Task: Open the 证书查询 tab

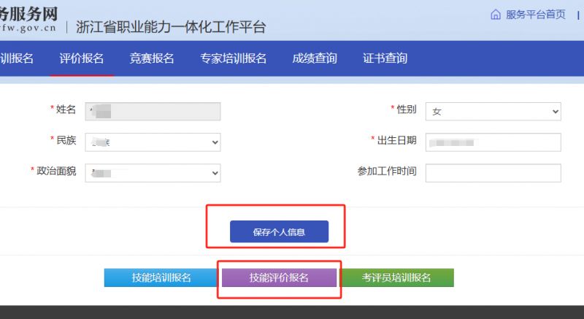Action: pos(385,58)
